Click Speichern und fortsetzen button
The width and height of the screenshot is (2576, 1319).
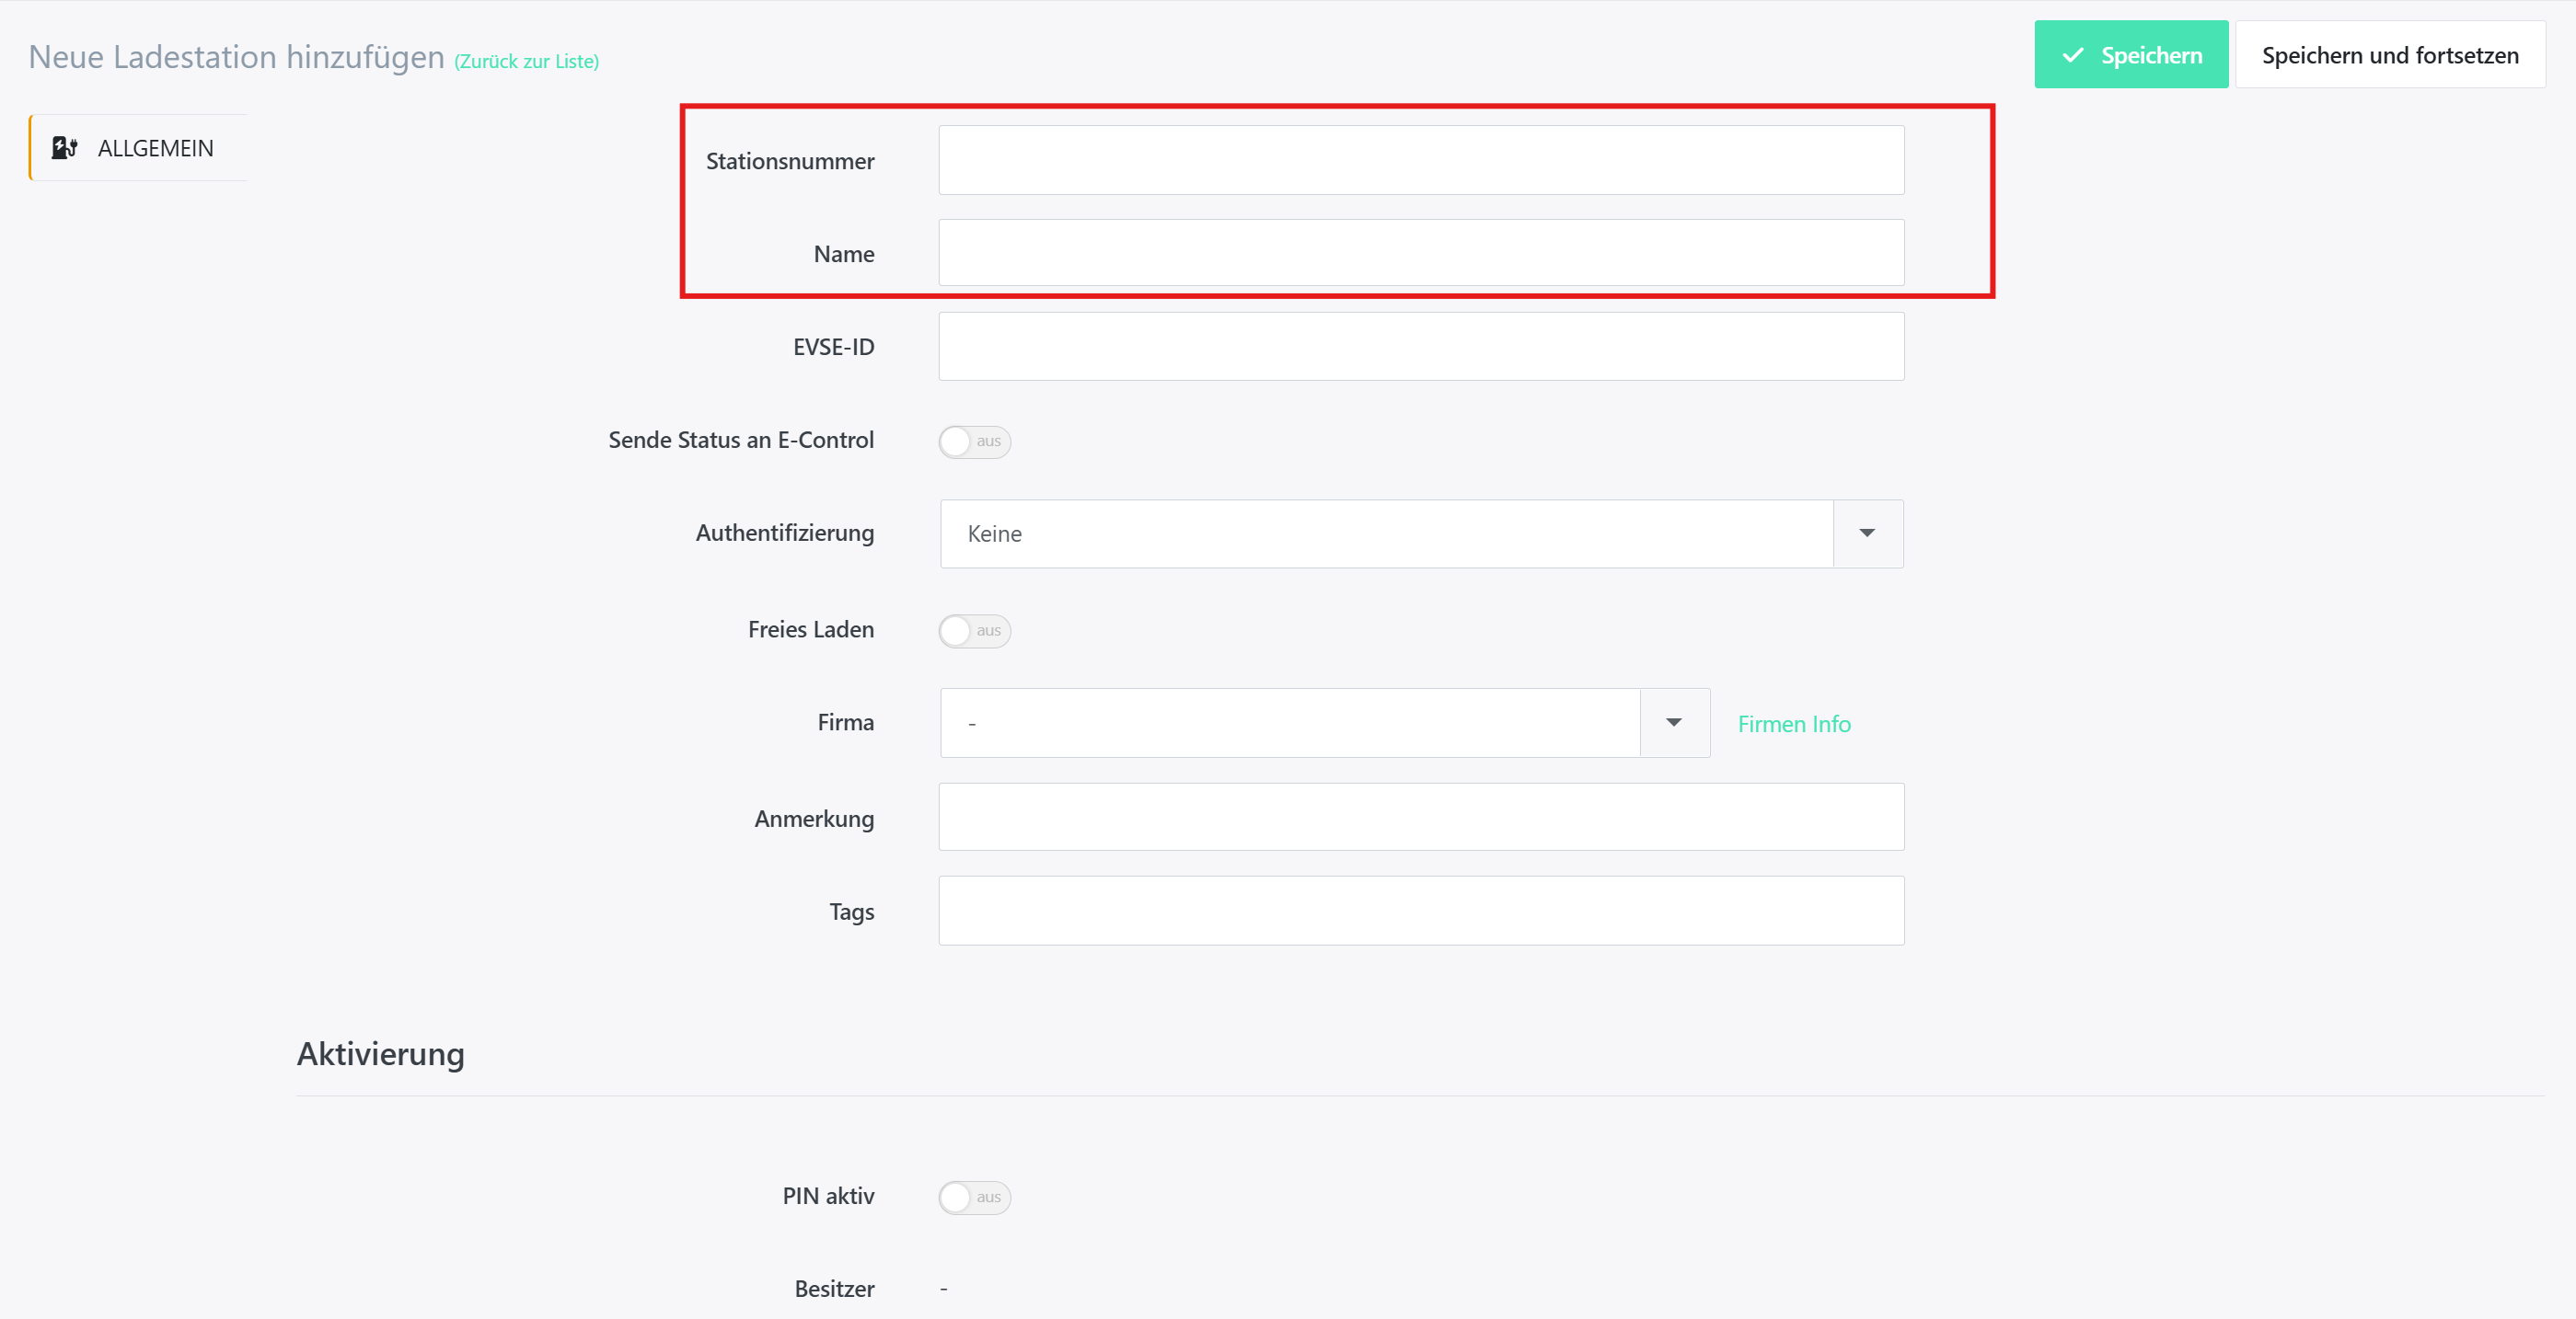pyautogui.click(x=2389, y=56)
